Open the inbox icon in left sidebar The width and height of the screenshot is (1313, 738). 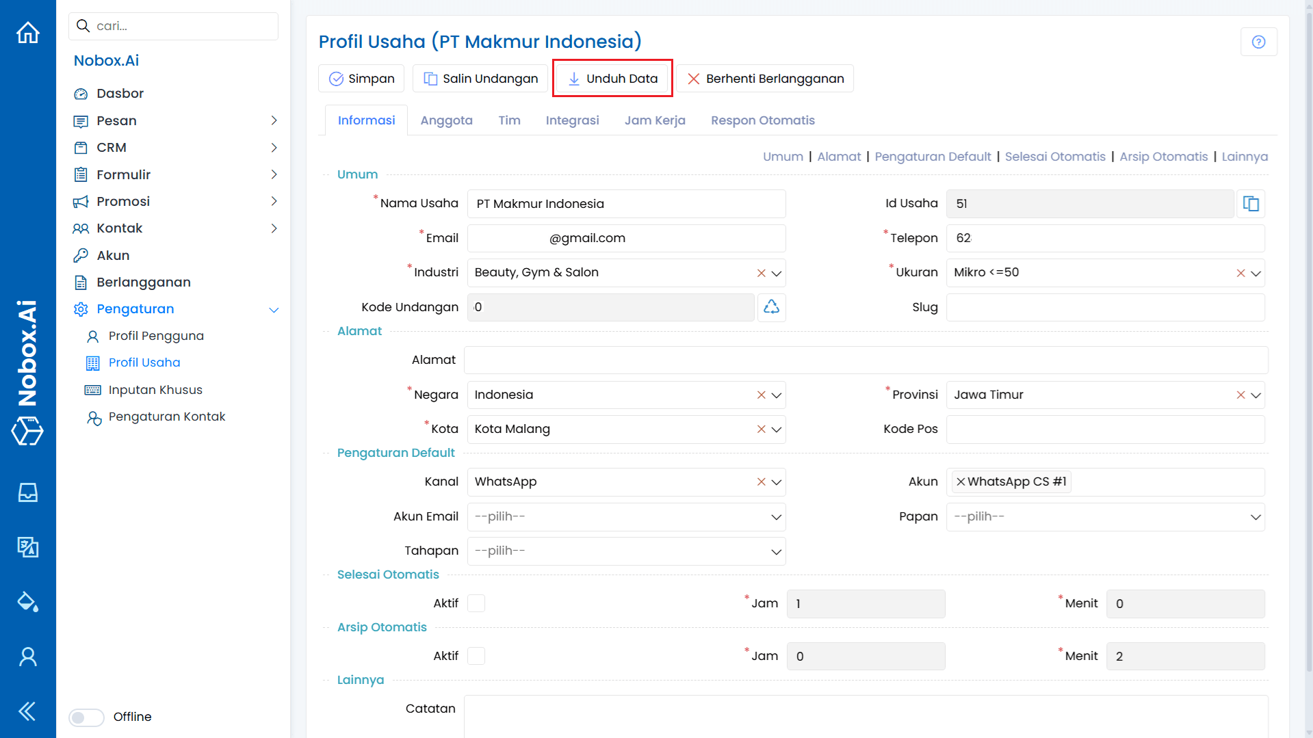pos(27,492)
